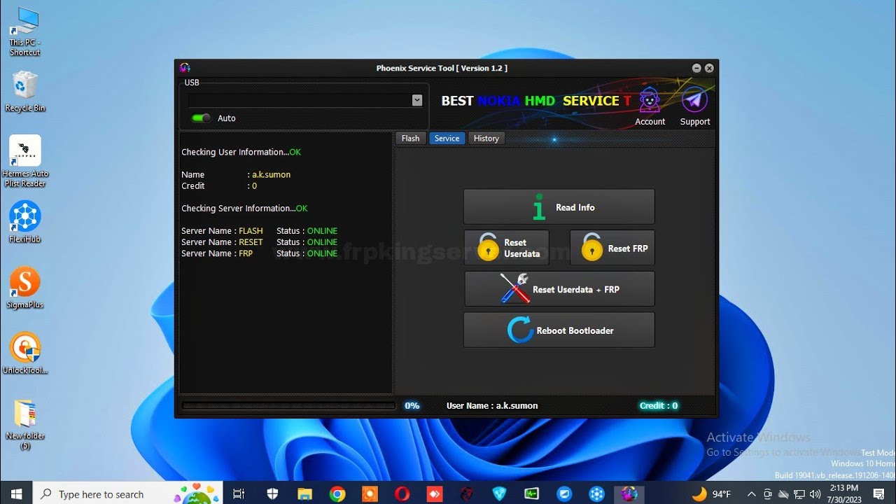The image size is (896, 504).
Task: Click the 'Credit : 0' status text
Action: [x=658, y=405]
